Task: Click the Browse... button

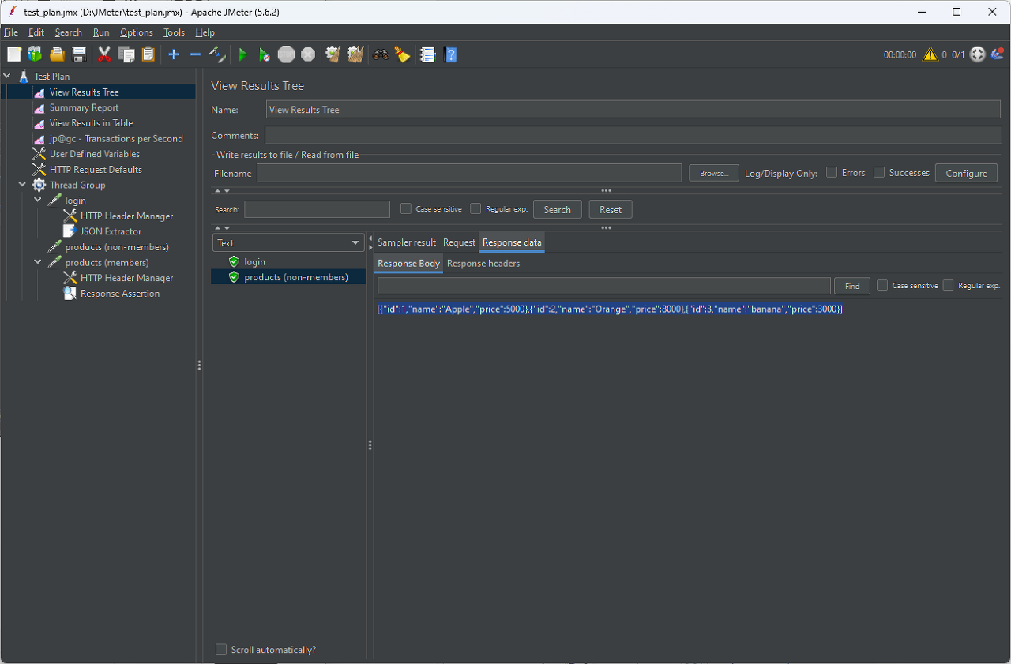Action: pyautogui.click(x=714, y=173)
